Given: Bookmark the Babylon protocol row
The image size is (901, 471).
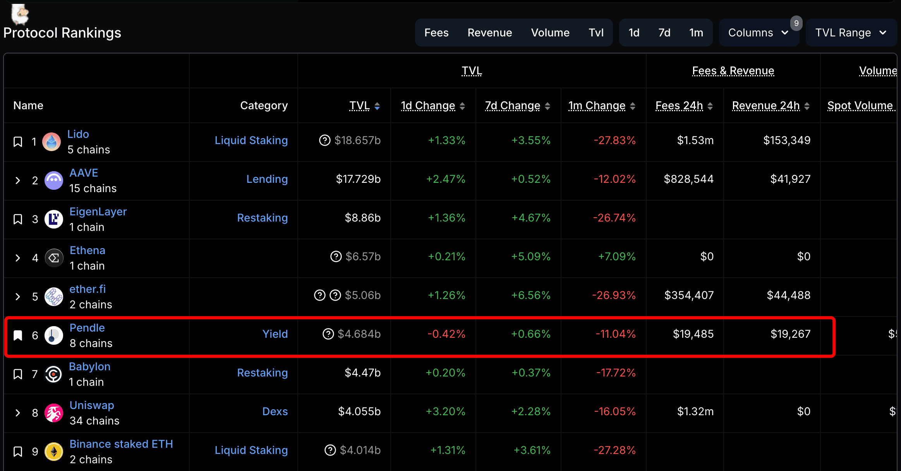Looking at the screenshot, I should tap(18, 374).
